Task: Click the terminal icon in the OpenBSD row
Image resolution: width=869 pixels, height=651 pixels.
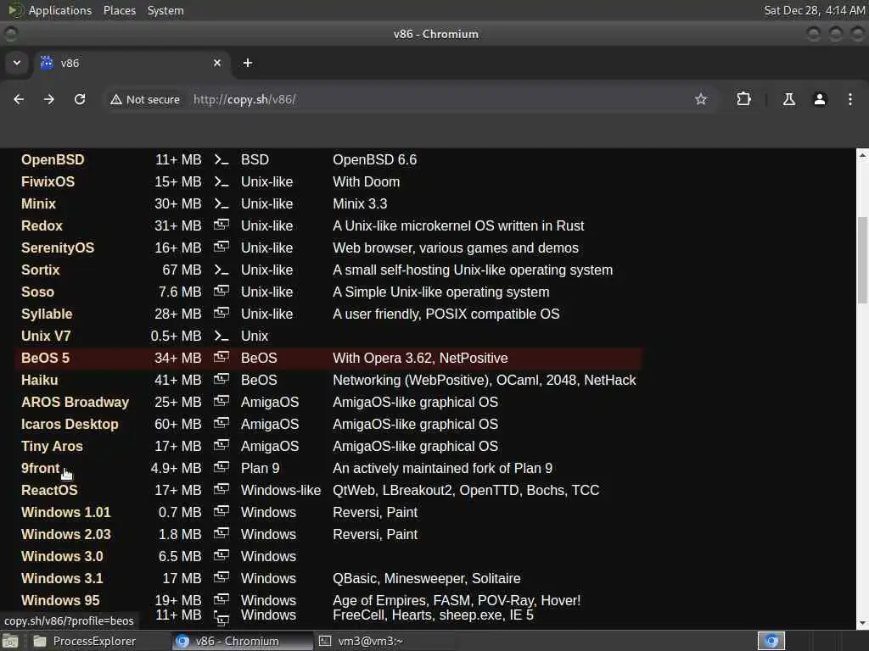Action: [221, 160]
